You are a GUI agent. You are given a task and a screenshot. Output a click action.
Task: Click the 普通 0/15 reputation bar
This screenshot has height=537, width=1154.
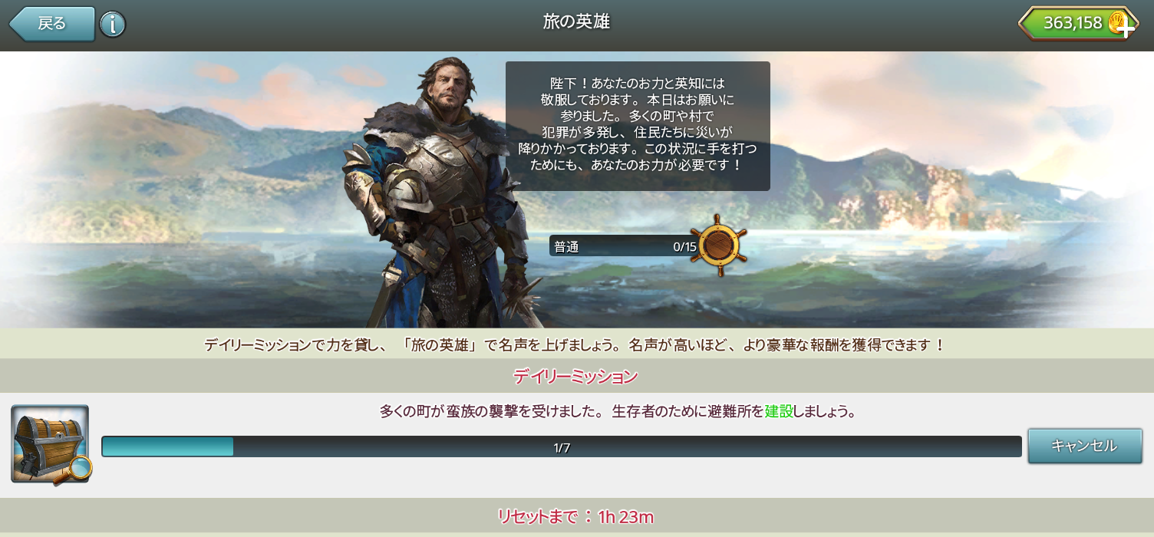625,246
